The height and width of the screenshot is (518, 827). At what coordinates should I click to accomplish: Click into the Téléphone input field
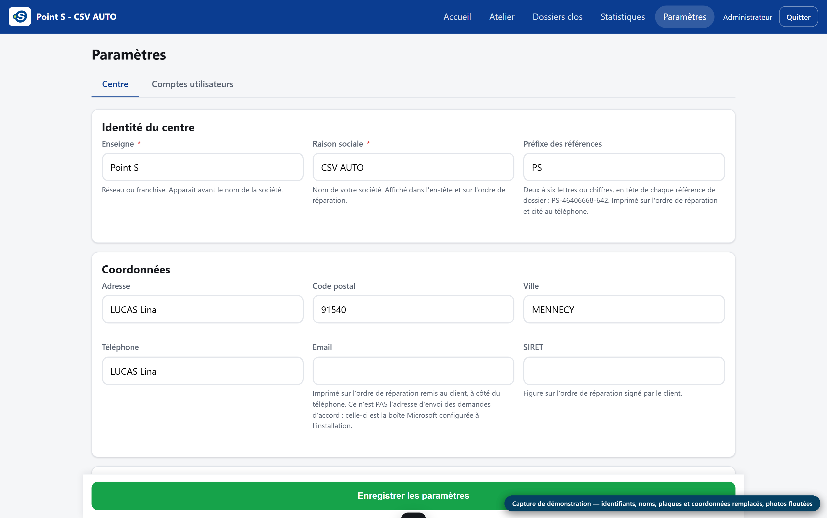tap(203, 371)
